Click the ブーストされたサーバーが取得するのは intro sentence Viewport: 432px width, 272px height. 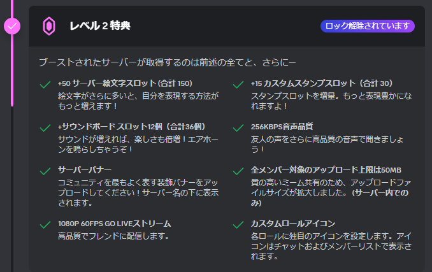point(167,62)
